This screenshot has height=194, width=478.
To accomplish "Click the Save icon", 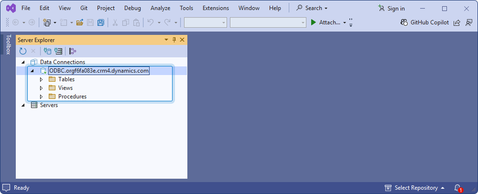I will pyautogui.click(x=90, y=22).
